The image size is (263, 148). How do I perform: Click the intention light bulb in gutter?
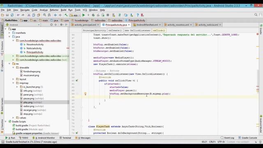point(85,94)
